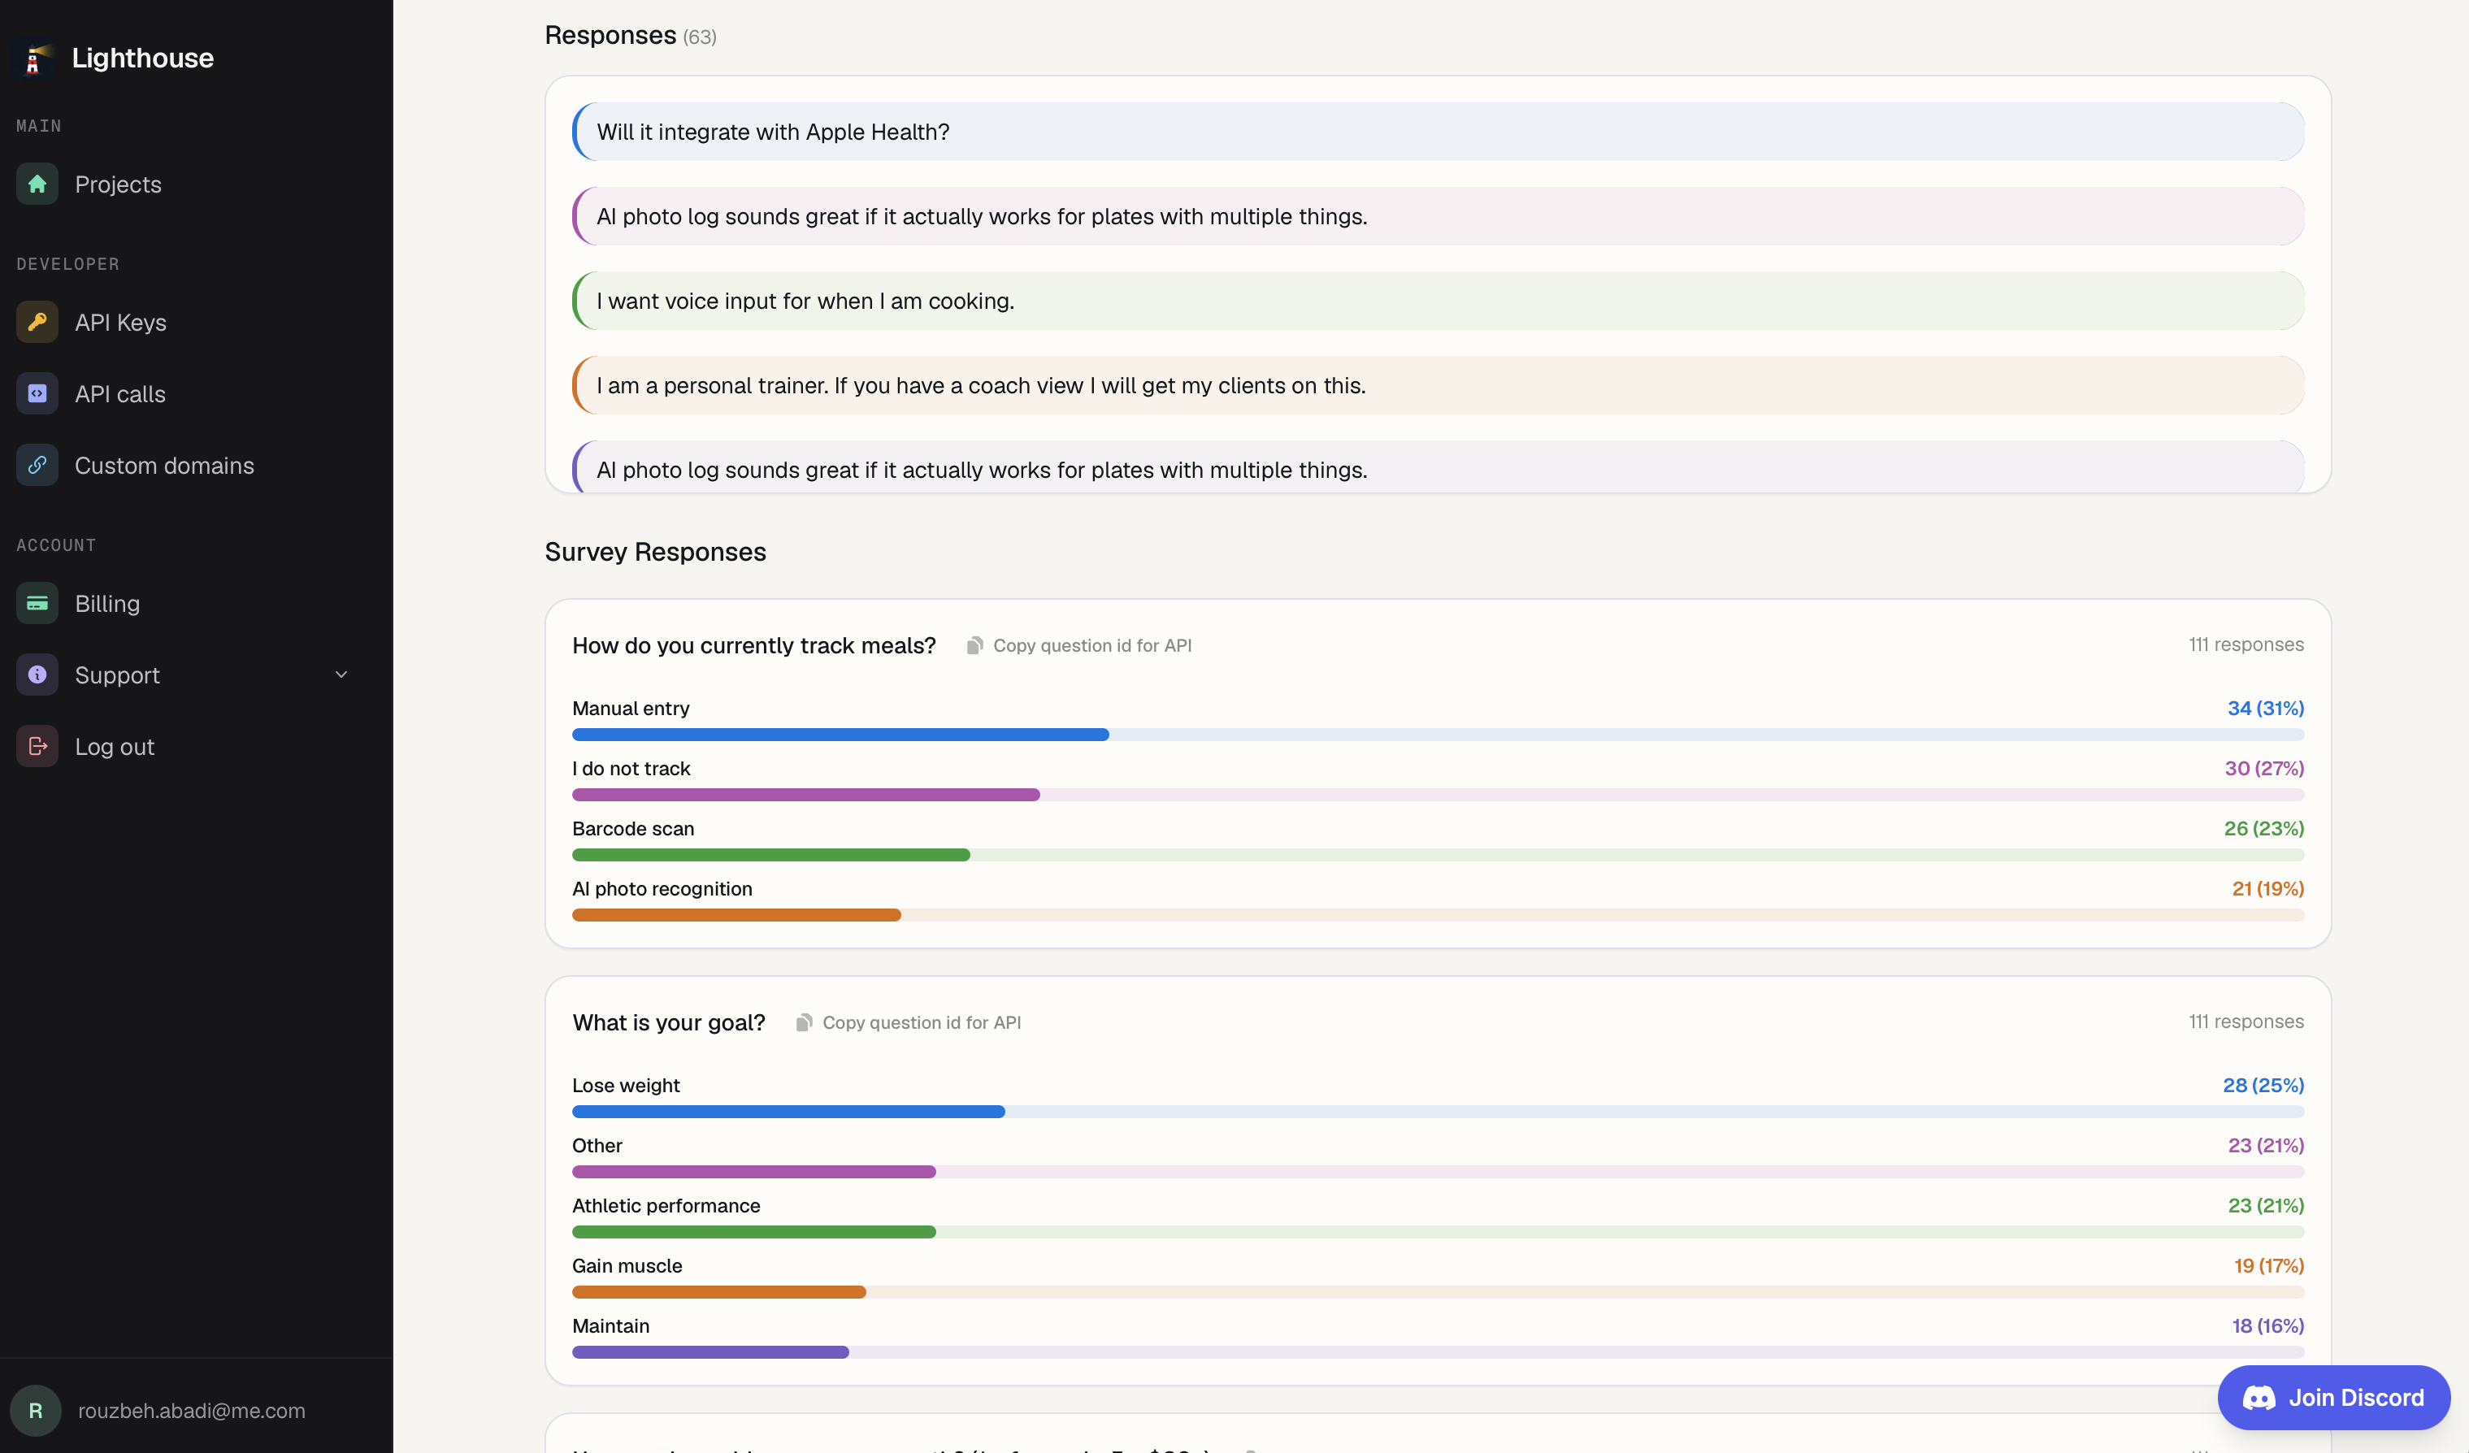Click the rouzbeh.abadi@me.com account link
This screenshot has height=1453, width=2469.
pos(192,1411)
